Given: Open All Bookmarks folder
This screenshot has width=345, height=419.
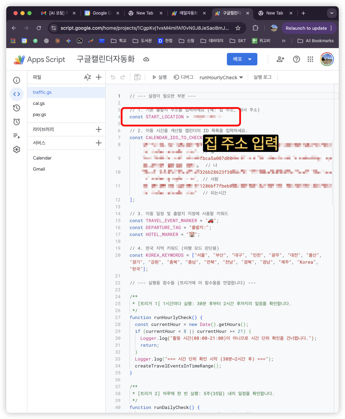Looking at the screenshot, I should [316, 41].
